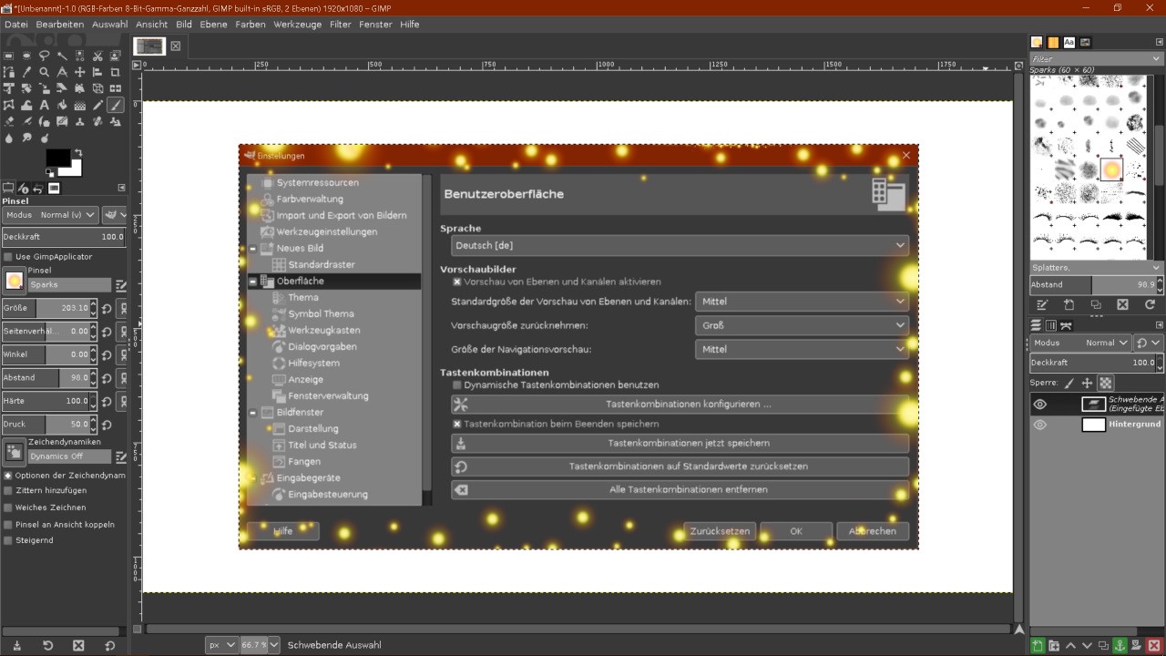Refresh the brushes list
Viewport: 1166px width, 656px height.
[x=1150, y=305]
